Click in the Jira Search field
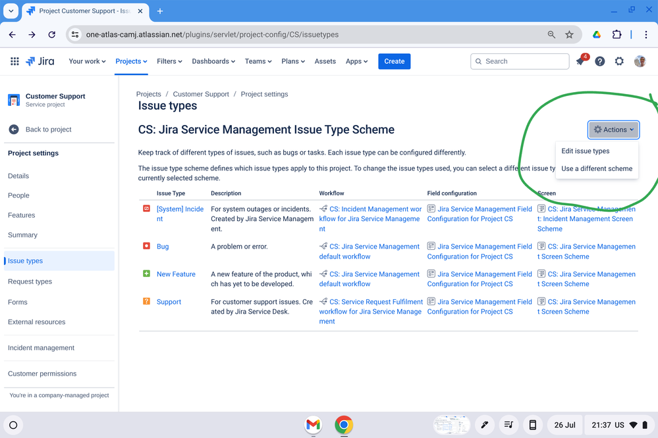 click(524, 61)
